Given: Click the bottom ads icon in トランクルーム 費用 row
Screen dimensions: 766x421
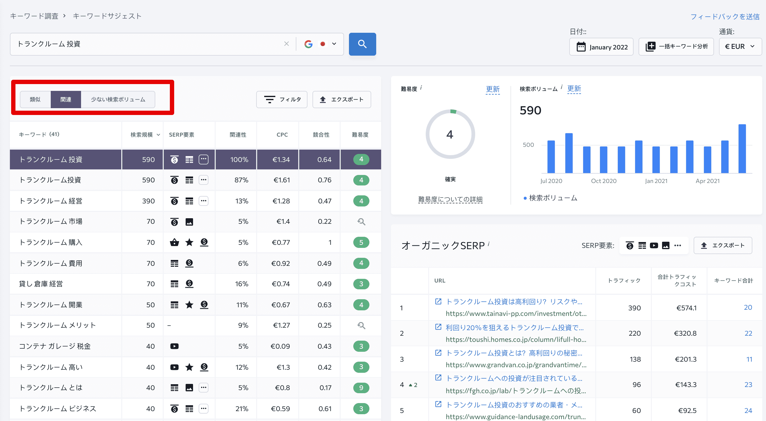Looking at the screenshot, I should (x=189, y=263).
